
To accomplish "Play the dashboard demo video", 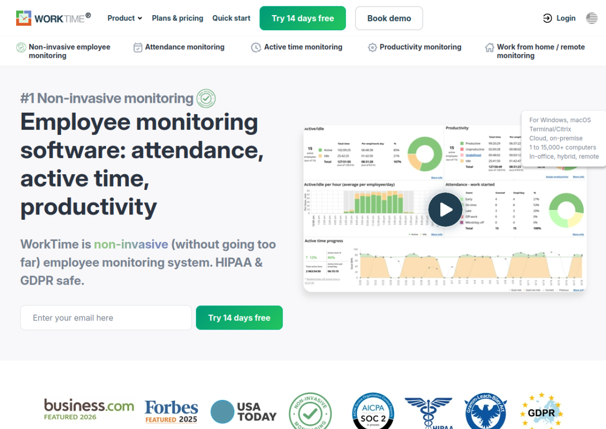I will [x=446, y=209].
